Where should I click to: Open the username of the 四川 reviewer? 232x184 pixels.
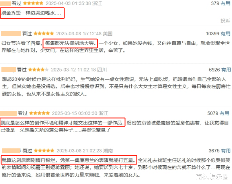(x=9, y=70)
